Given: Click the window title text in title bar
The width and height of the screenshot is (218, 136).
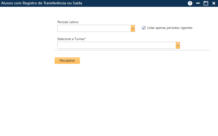Looking at the screenshot, I should 42,3.
